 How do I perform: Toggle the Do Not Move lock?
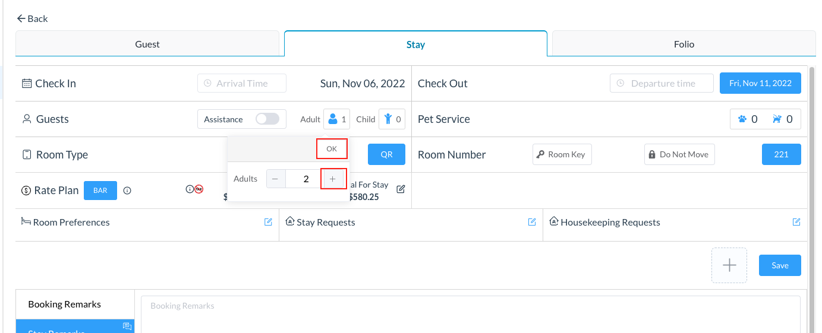coord(679,154)
